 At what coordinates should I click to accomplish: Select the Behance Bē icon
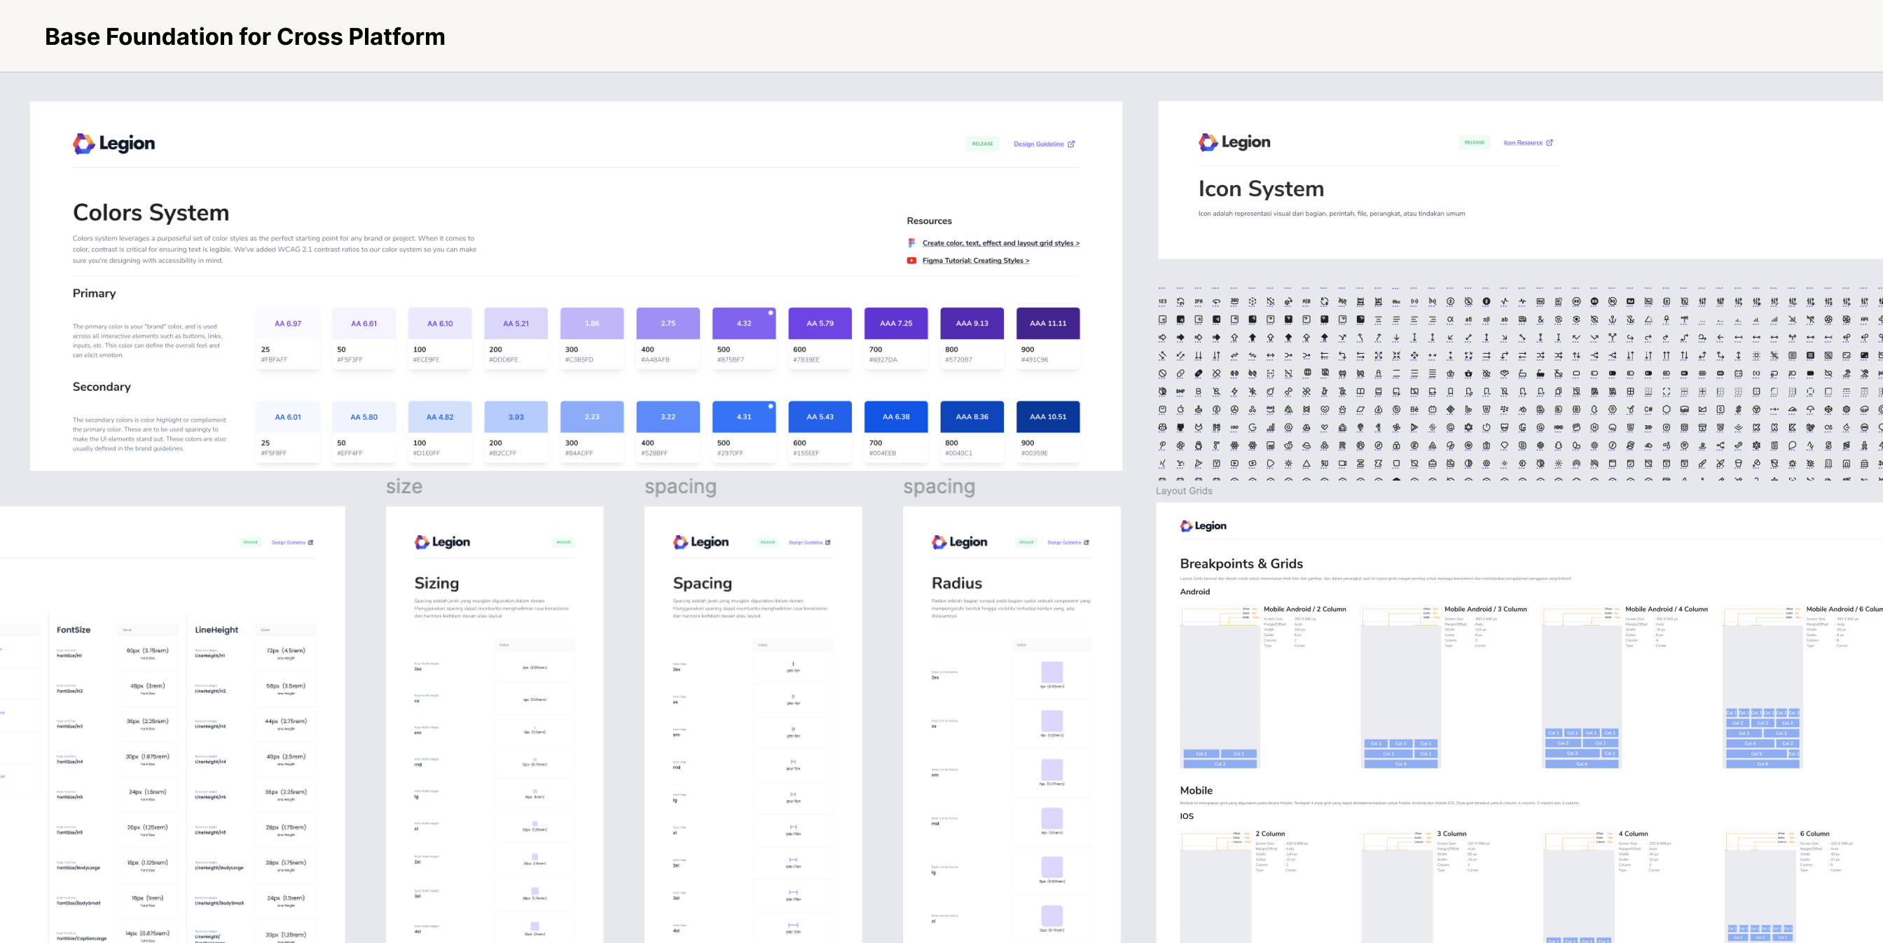1414,409
